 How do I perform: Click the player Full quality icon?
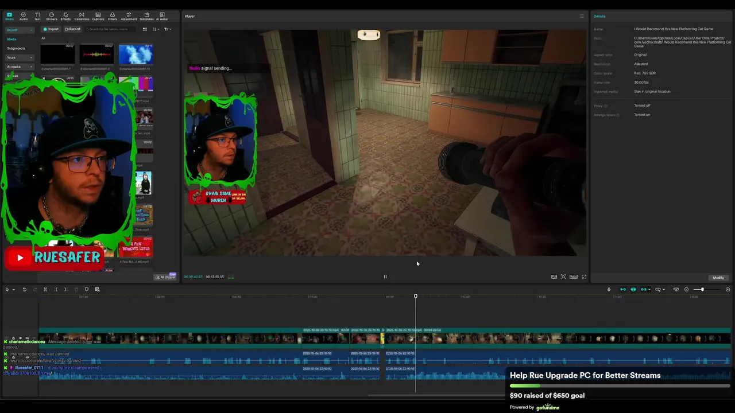pyautogui.click(x=554, y=276)
